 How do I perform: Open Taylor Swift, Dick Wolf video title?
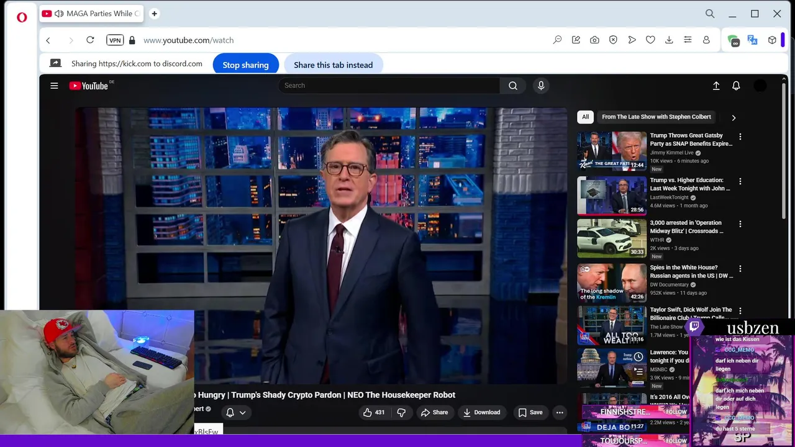point(691,314)
